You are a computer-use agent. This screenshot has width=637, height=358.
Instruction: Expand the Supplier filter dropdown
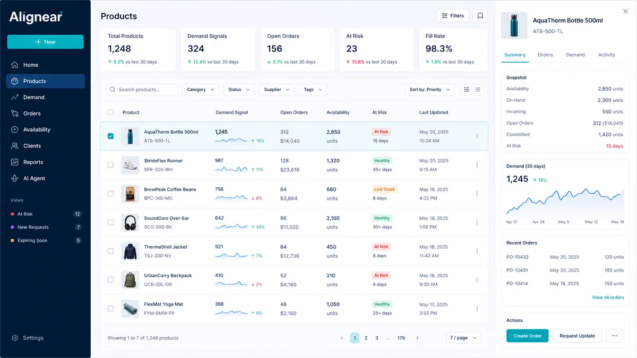point(277,90)
